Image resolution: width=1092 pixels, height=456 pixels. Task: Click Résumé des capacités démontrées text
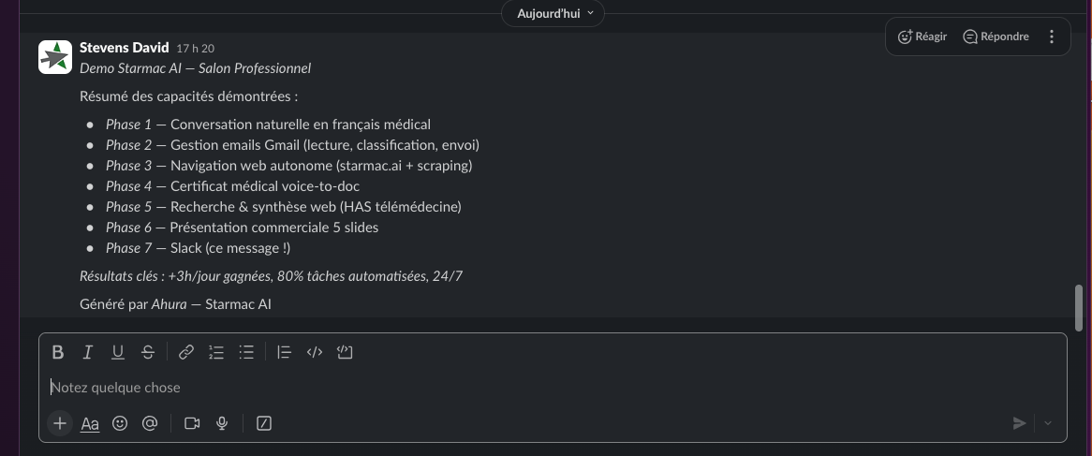189,96
